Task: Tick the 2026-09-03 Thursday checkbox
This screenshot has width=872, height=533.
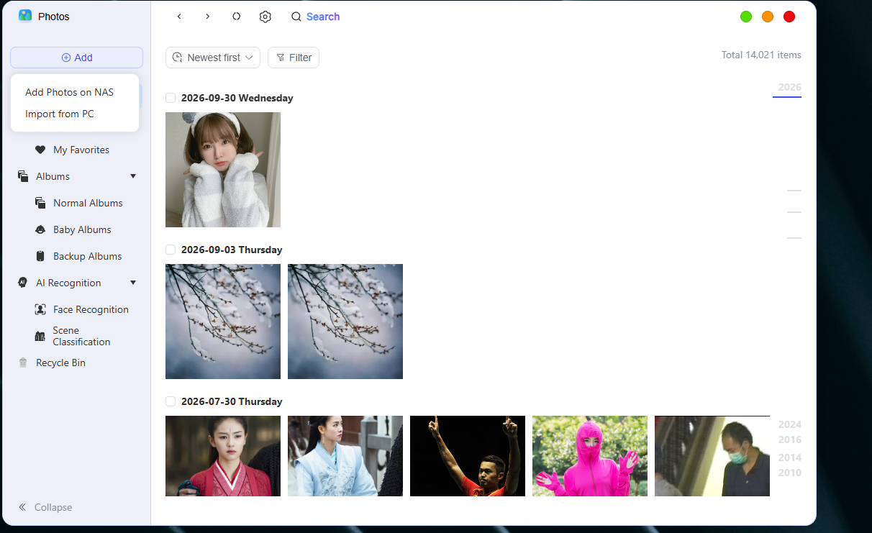Action: click(x=171, y=250)
